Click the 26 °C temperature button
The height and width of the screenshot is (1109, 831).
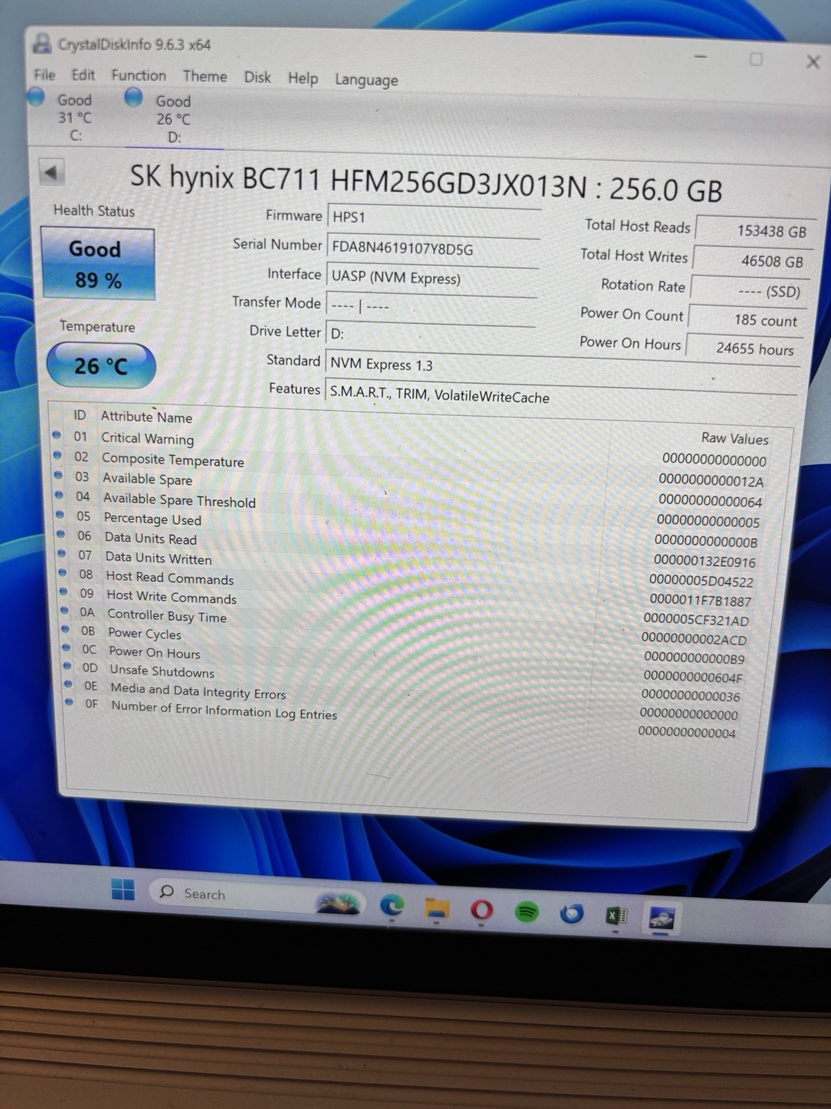point(101,365)
